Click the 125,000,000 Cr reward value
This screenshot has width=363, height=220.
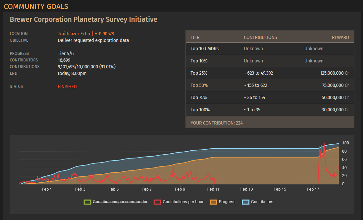click(x=334, y=73)
